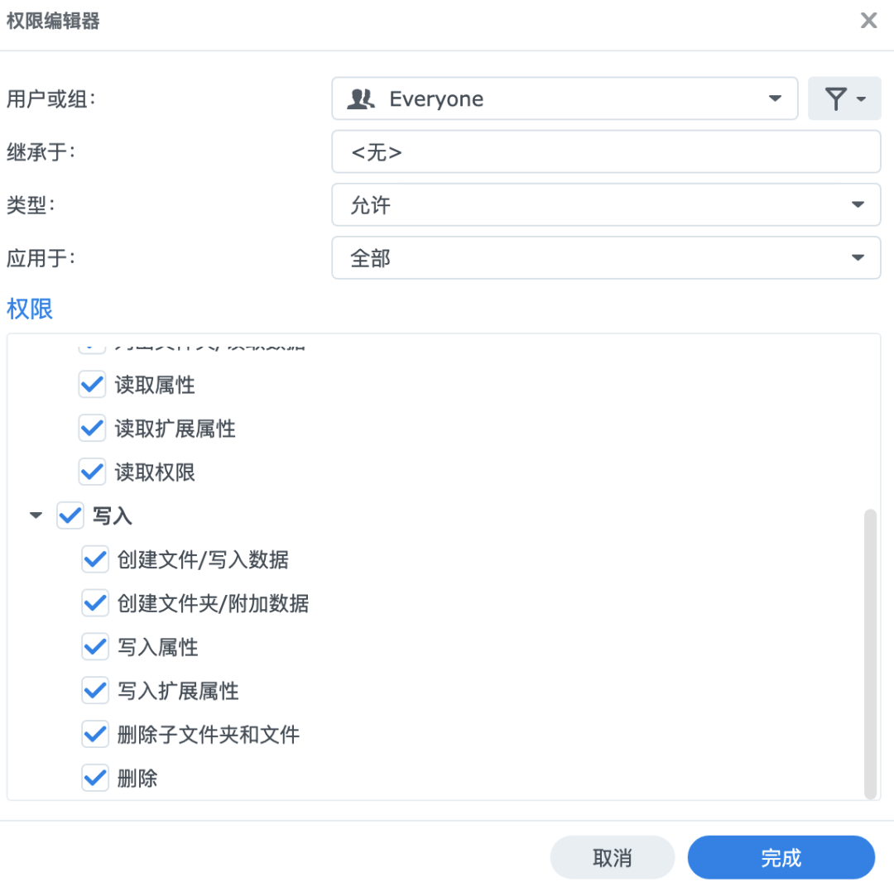Open the 应用于 全部 dropdown

(x=857, y=258)
